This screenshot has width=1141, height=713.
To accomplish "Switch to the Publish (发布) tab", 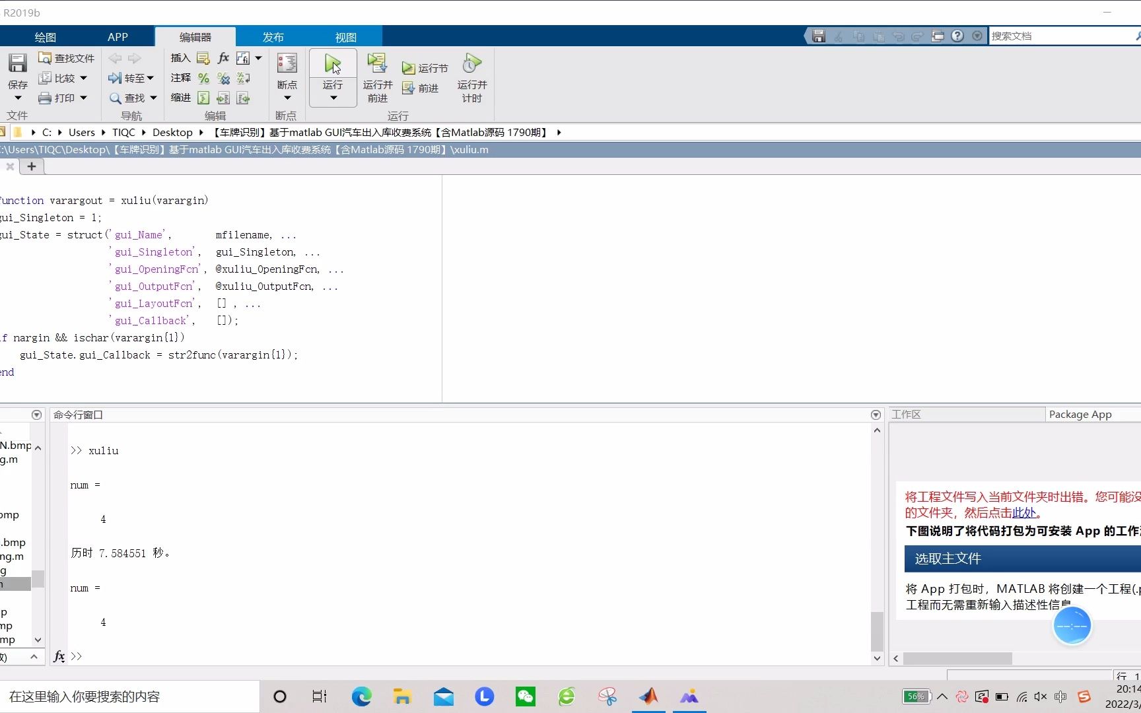I will coord(273,37).
